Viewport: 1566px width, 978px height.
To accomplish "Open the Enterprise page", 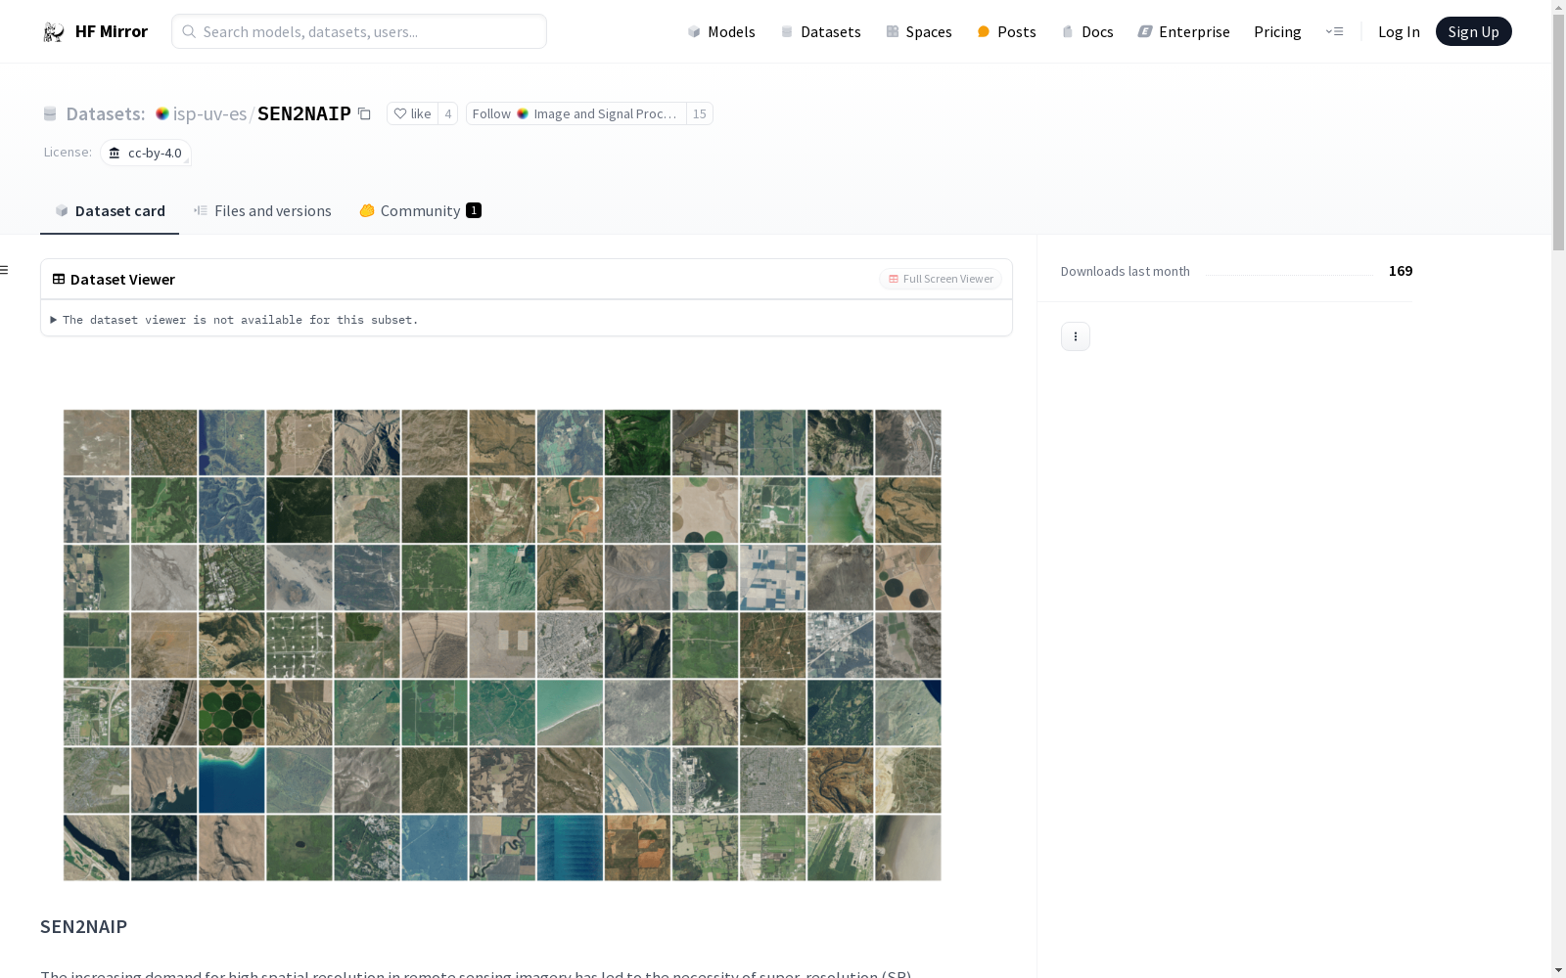I will [1183, 32].
